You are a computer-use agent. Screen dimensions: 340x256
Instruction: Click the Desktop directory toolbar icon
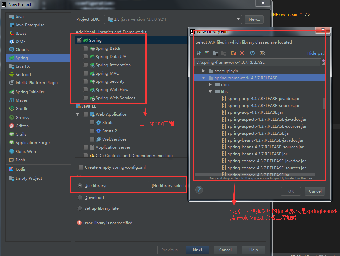point(207,53)
